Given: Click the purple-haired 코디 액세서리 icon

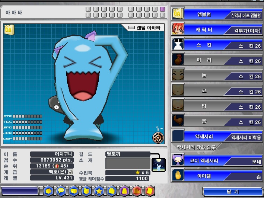Looking at the screenshot, I should [178, 160].
